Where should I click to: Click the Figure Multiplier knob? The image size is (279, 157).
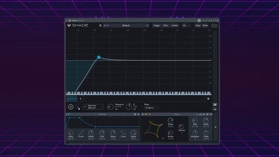pyautogui.click(x=195, y=133)
